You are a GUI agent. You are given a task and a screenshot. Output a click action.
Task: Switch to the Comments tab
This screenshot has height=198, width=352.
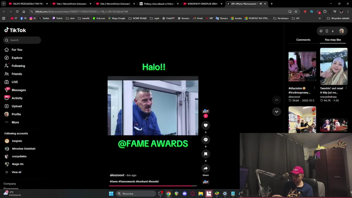tap(303, 40)
